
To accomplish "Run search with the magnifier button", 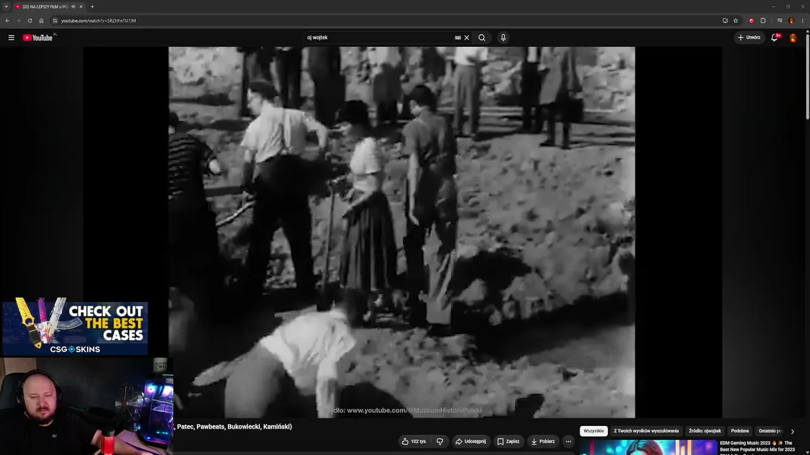I will pyautogui.click(x=482, y=37).
